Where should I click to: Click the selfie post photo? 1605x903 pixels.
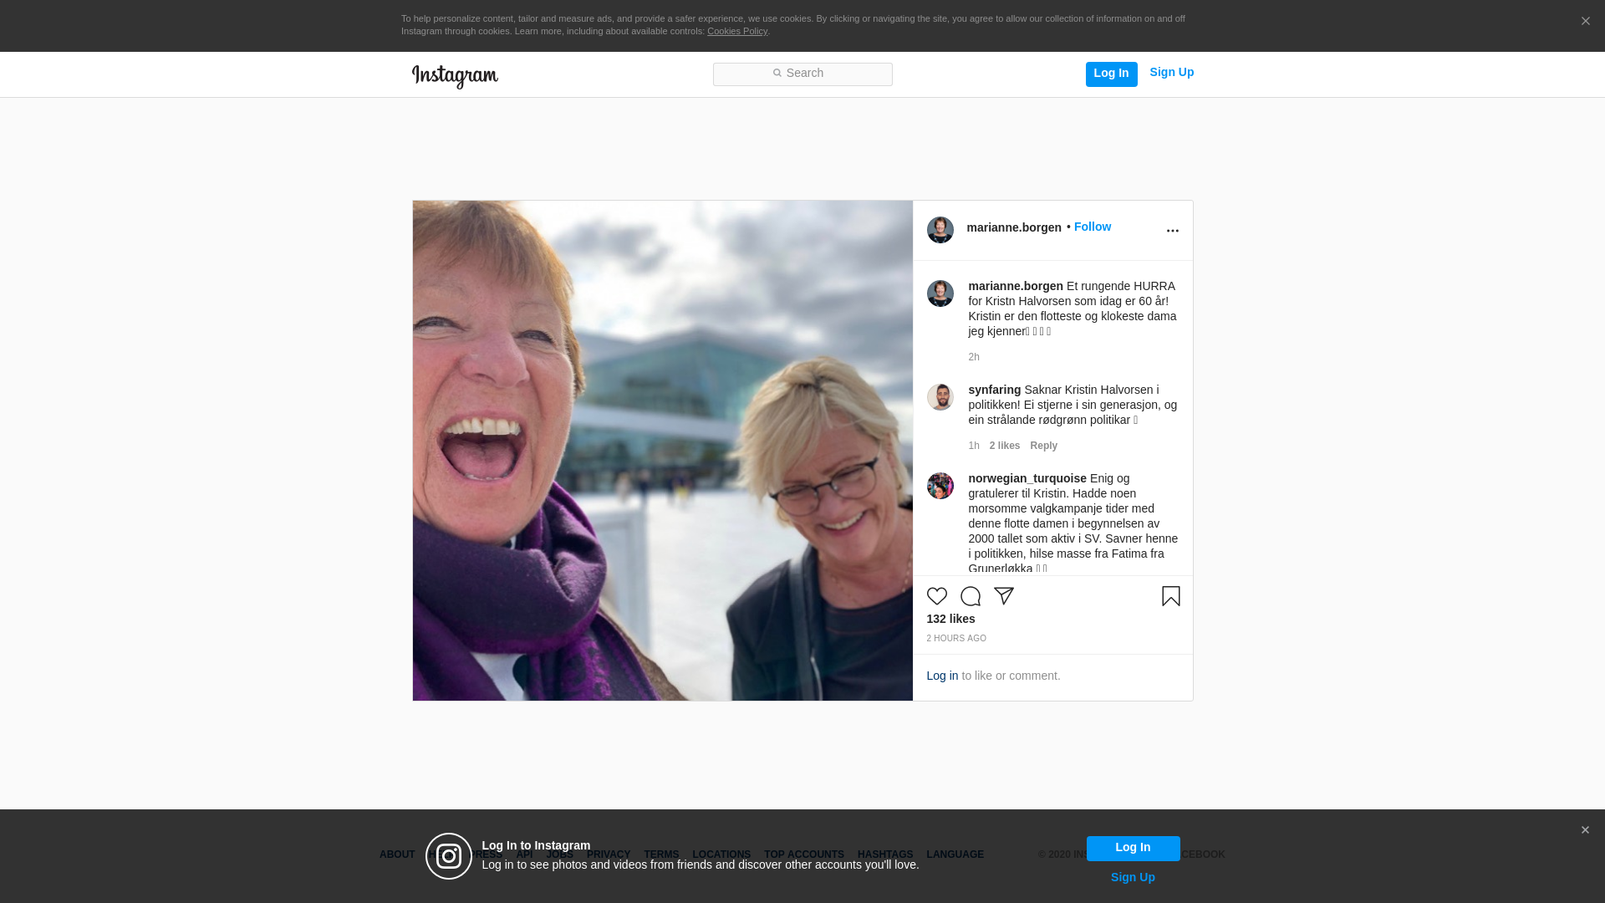663,451
